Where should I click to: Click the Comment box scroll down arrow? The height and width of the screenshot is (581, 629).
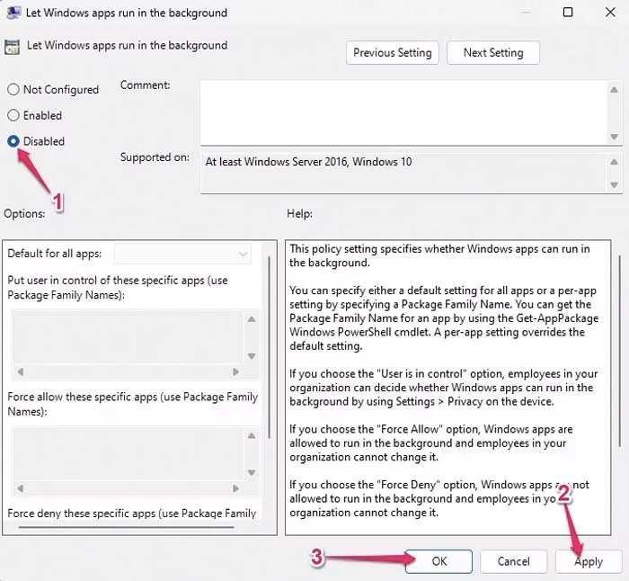pyautogui.click(x=614, y=136)
